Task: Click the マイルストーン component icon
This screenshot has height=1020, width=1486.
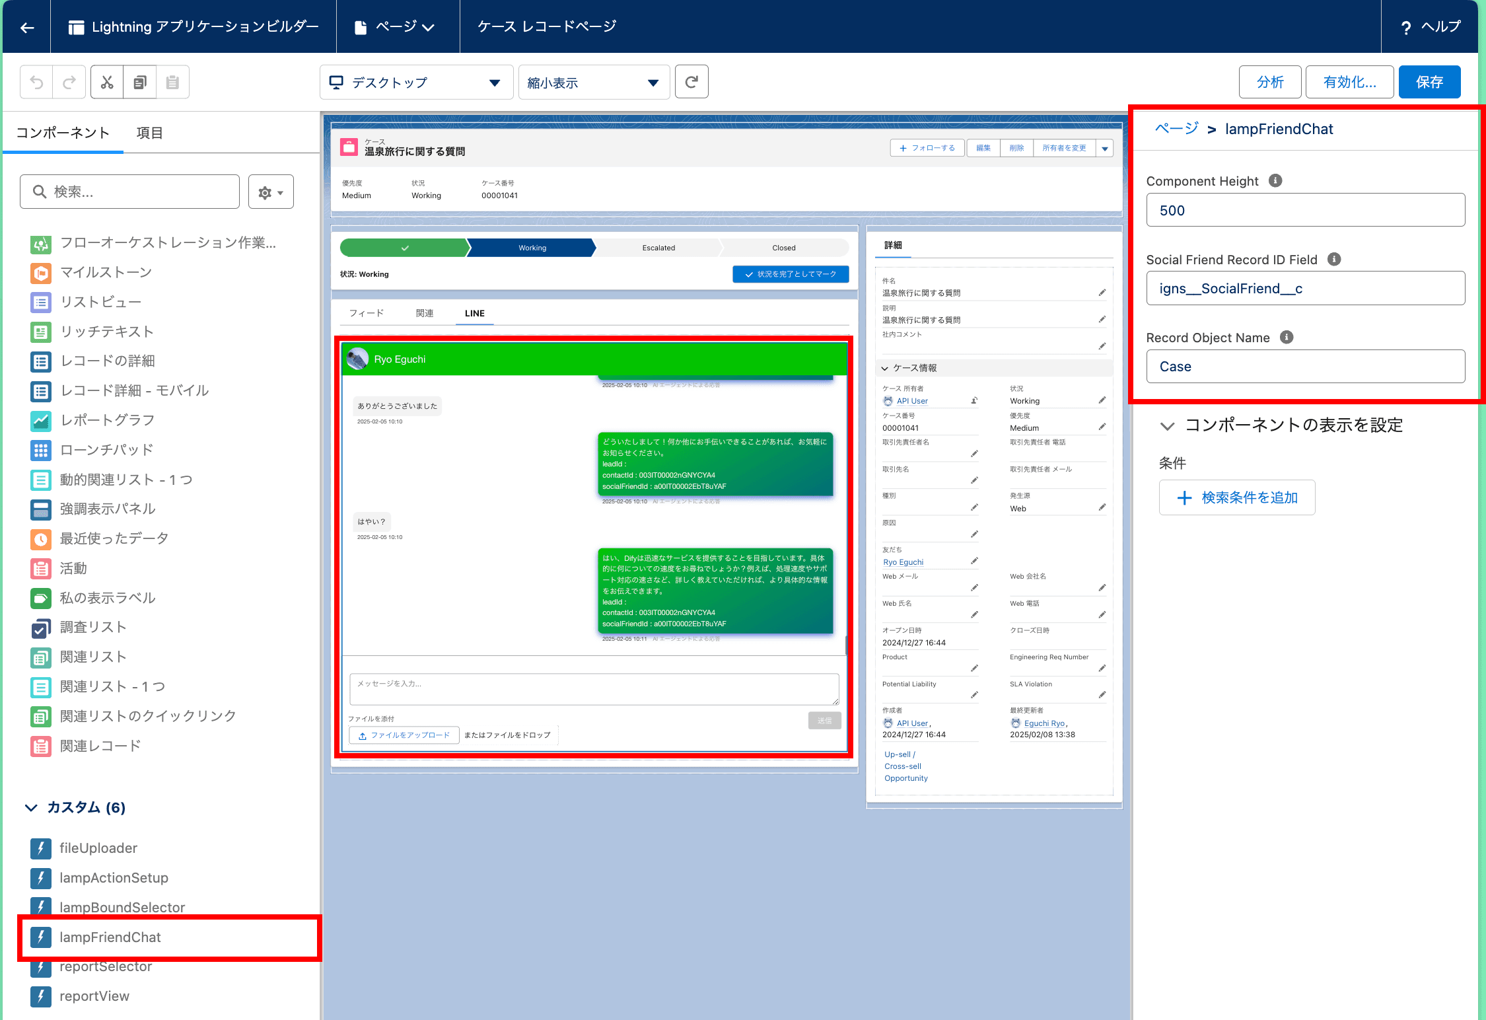Action: [x=41, y=272]
